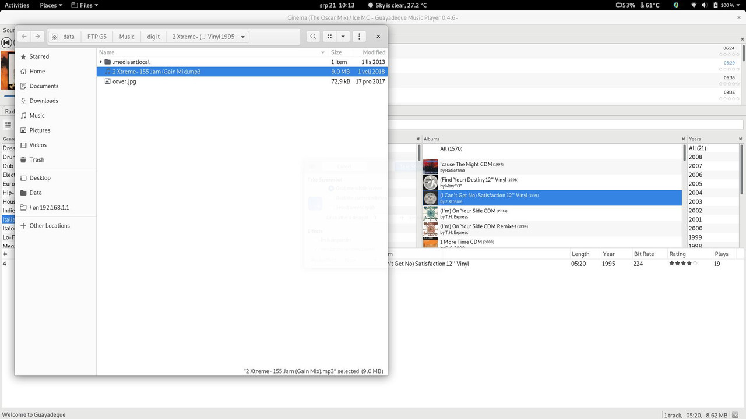Switch Files to grid view
The height and width of the screenshot is (419, 746).
pyautogui.click(x=329, y=36)
